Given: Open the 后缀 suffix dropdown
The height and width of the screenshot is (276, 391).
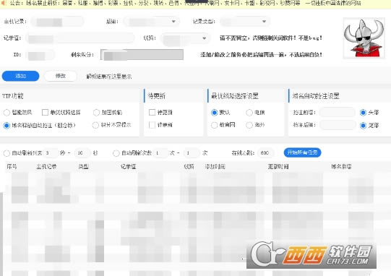Looking at the screenshot, I should click(151, 22).
